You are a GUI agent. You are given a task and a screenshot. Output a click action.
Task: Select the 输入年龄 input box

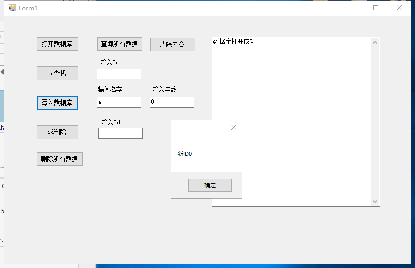click(171, 103)
